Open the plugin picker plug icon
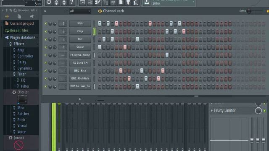 [x=128, y=3]
